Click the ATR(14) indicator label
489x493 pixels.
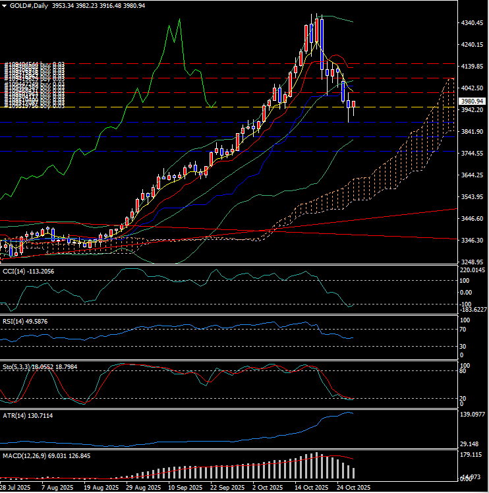point(15,416)
